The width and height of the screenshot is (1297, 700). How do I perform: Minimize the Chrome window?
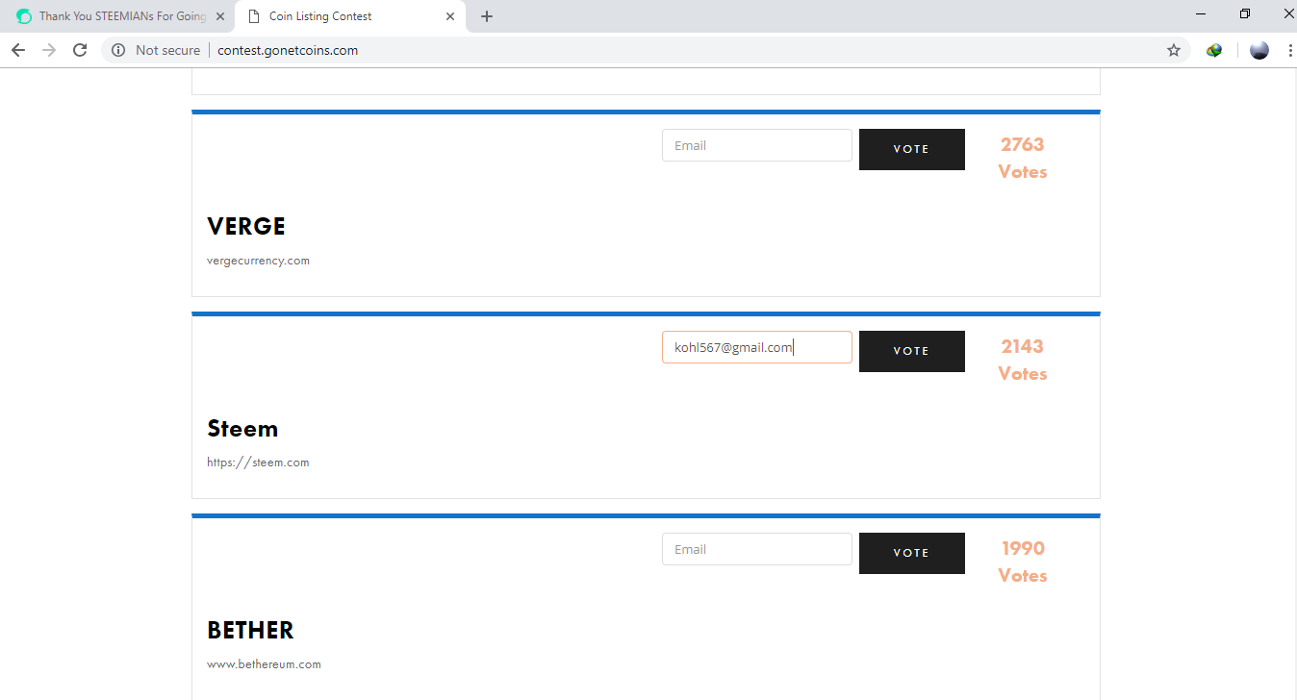pos(1201,13)
